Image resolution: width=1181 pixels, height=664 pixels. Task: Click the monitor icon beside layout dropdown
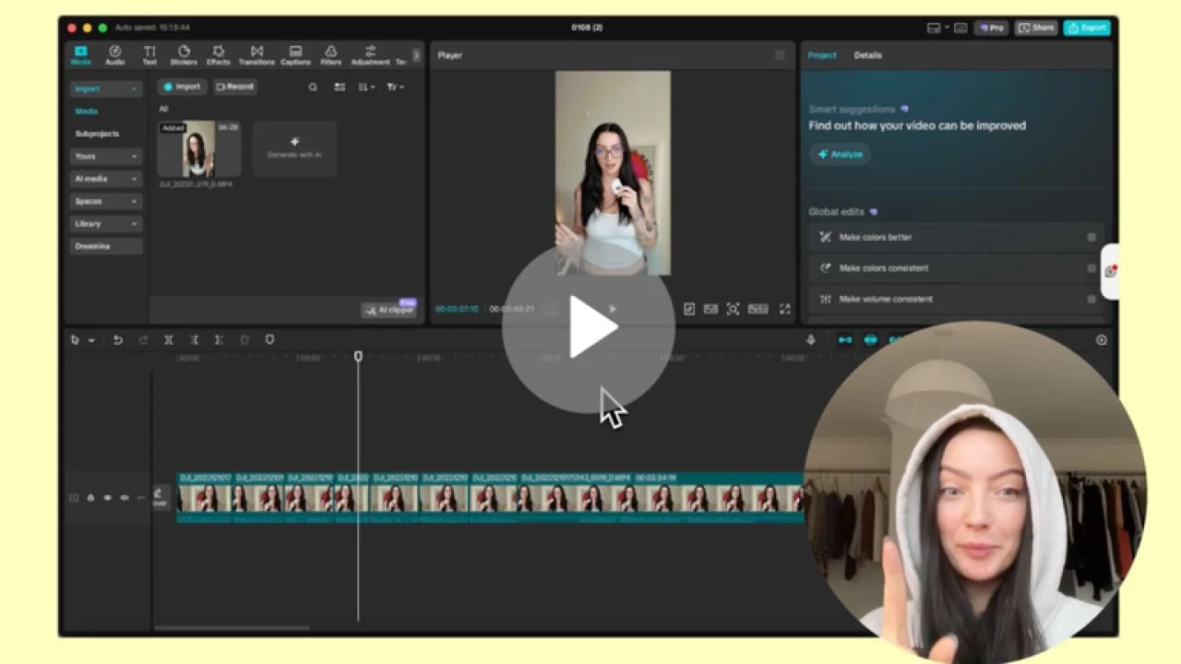960,28
